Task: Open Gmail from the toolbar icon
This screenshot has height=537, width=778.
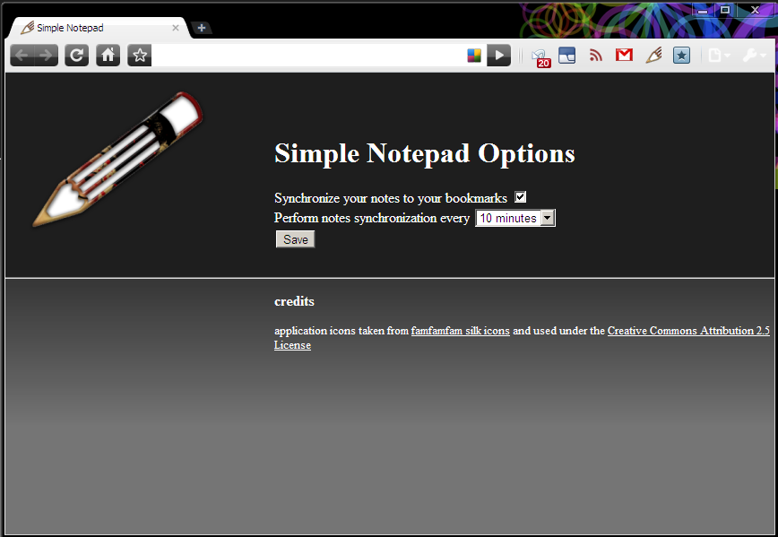Action: coord(624,55)
